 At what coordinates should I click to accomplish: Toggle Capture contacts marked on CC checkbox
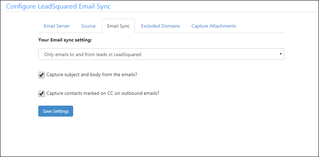pyautogui.click(x=41, y=94)
